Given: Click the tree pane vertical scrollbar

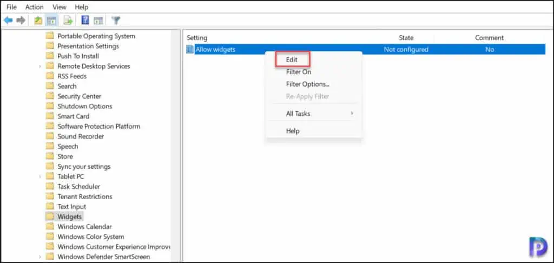Looking at the screenshot, I should [x=176, y=146].
